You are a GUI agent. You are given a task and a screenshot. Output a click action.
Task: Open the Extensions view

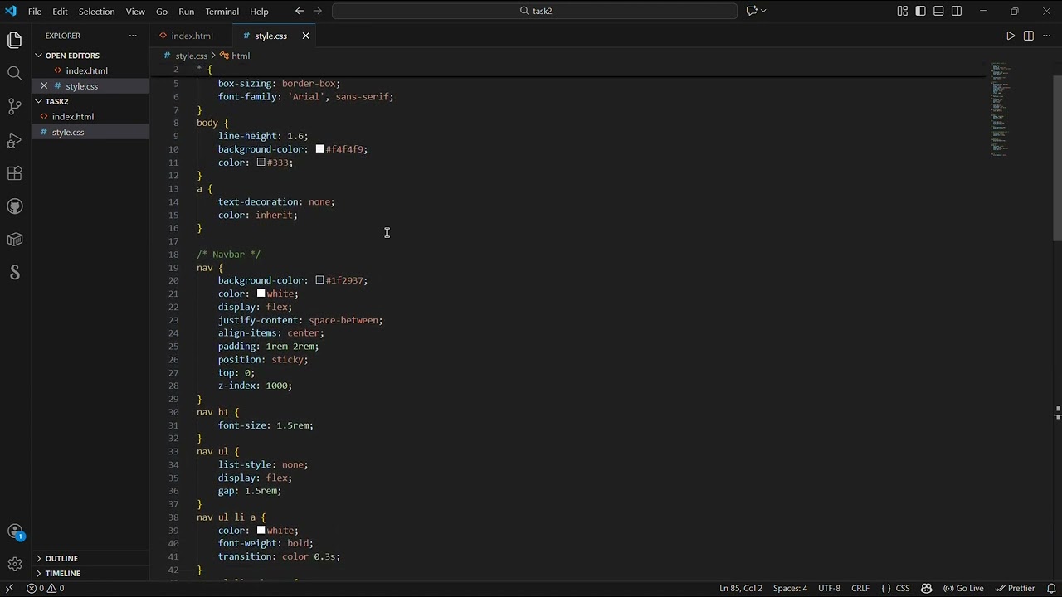(14, 173)
